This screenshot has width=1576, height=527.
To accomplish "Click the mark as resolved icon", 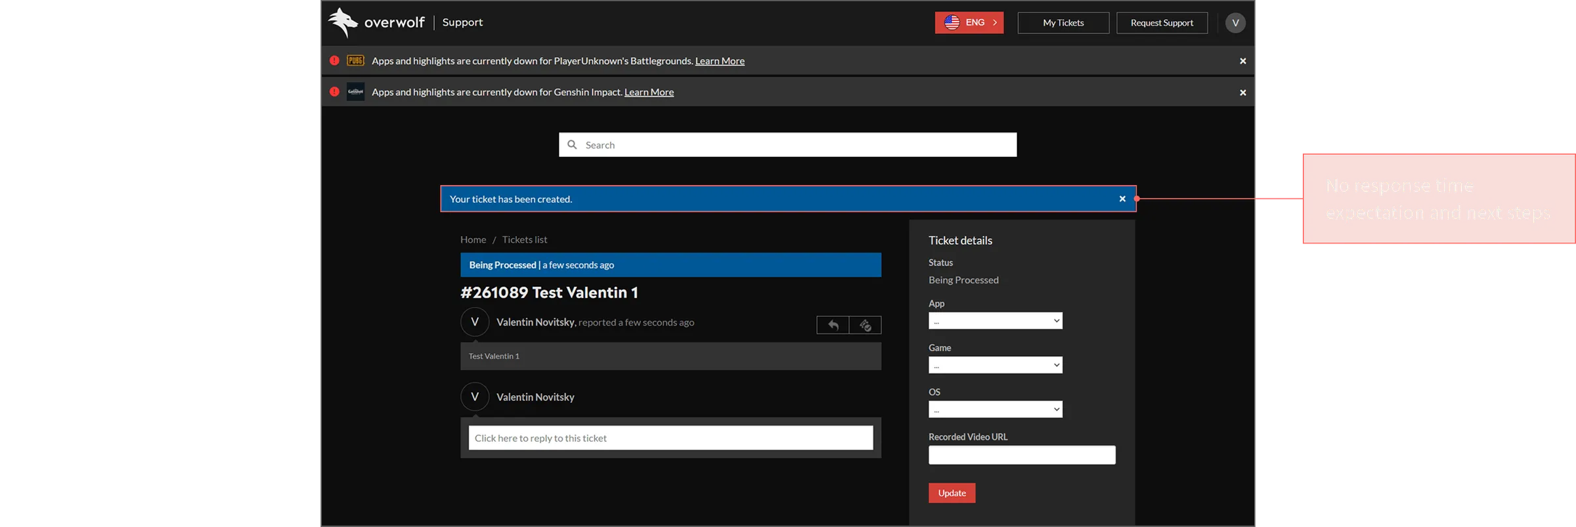I will (865, 325).
